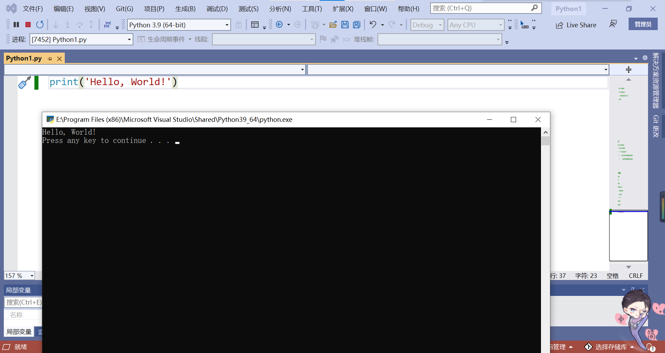Viewport: 665px width, 353px height.
Task: Click the 管理员 button
Action: (643, 24)
